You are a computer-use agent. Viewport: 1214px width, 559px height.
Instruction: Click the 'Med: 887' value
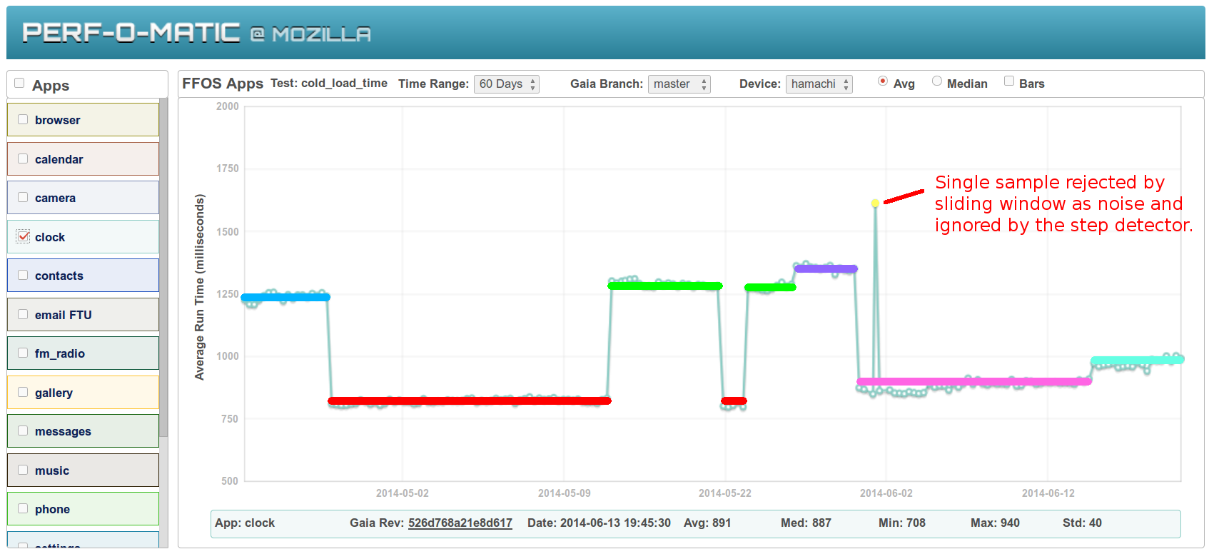(x=806, y=523)
